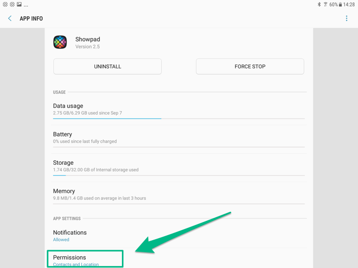Open the three-dot overflow menu
358x268 pixels.
[346, 18]
